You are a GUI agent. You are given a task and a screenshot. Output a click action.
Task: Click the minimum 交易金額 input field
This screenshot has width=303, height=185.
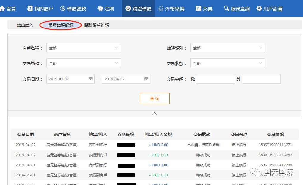coord(215,79)
